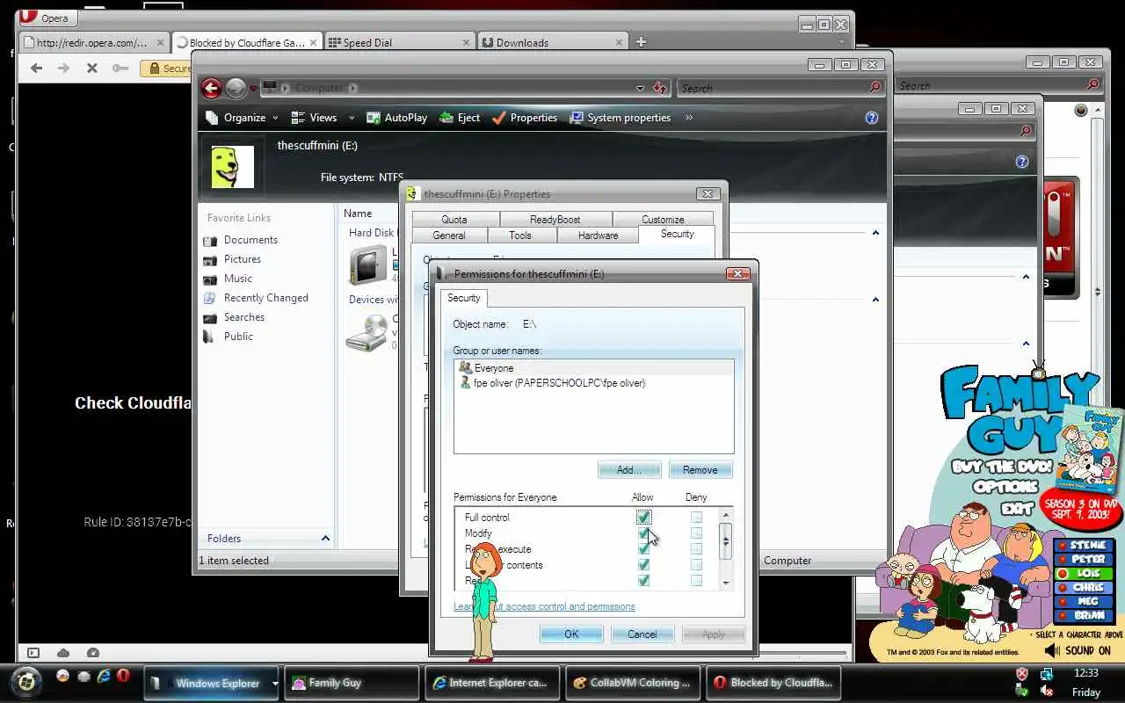Click AutoPlay in the Explorer toolbar
Image resolution: width=1125 pixels, height=703 pixels.
tap(396, 118)
